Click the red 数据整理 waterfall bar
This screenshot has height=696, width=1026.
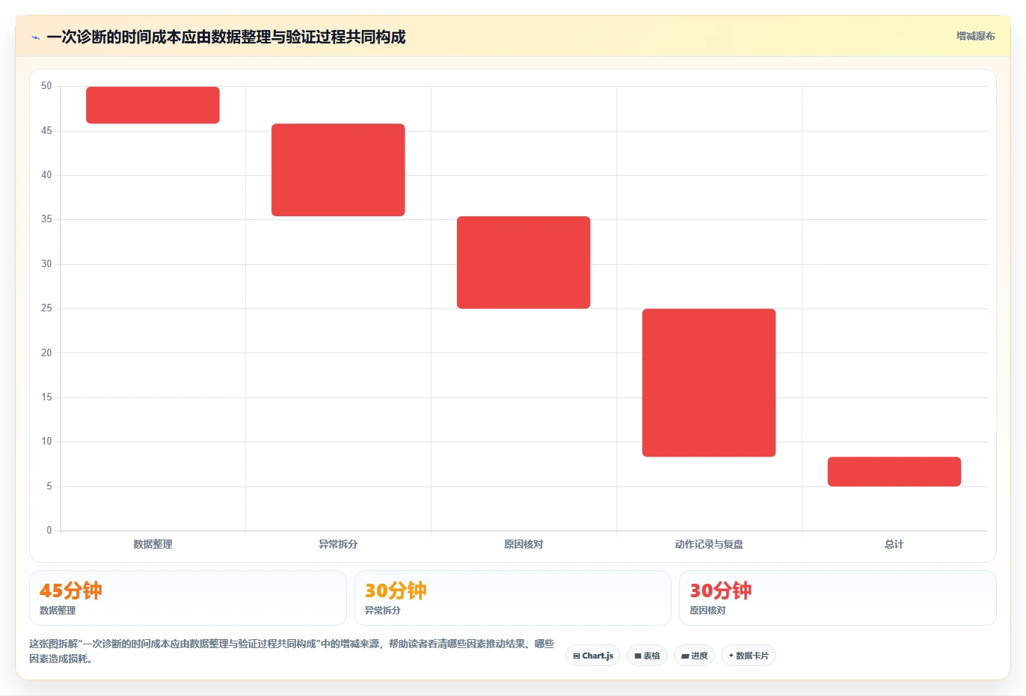coord(153,105)
